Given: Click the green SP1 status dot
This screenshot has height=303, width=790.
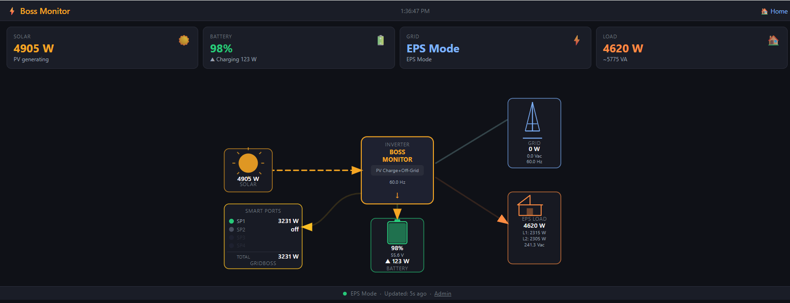Looking at the screenshot, I should 231,221.
